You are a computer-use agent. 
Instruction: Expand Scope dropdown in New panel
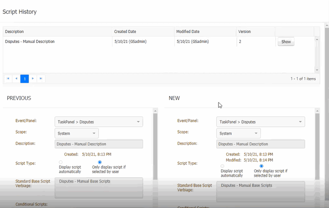tap(238, 133)
